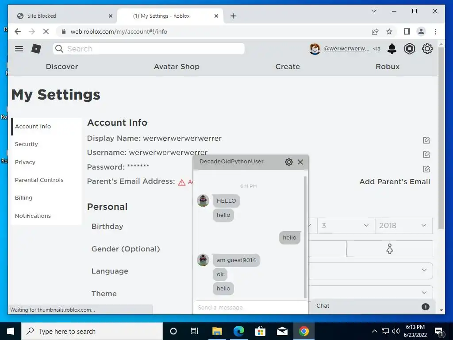Image resolution: width=453 pixels, height=340 pixels.
Task: Select Privacy in settings sidebar
Action: pos(46,162)
